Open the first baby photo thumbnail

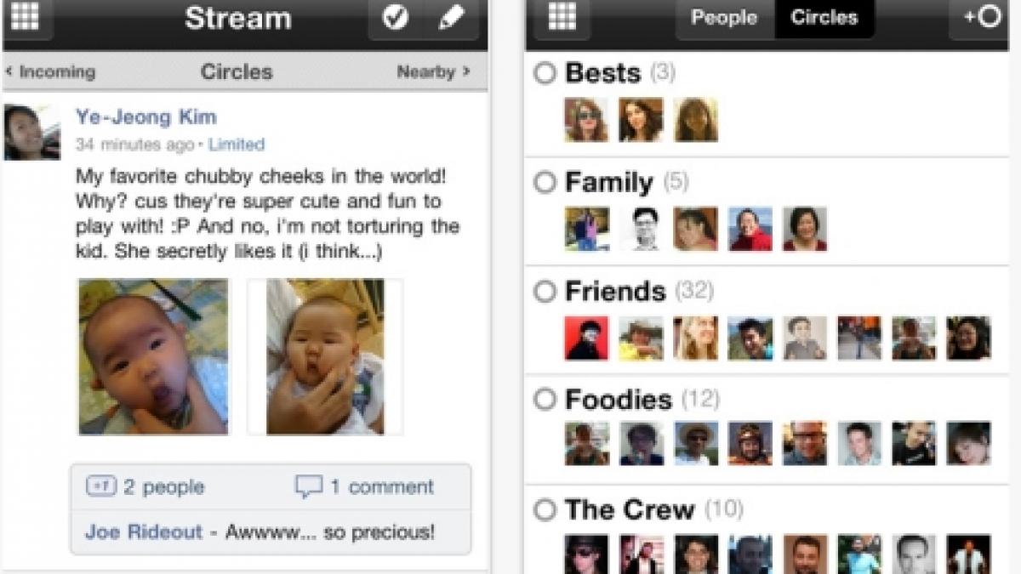(154, 357)
